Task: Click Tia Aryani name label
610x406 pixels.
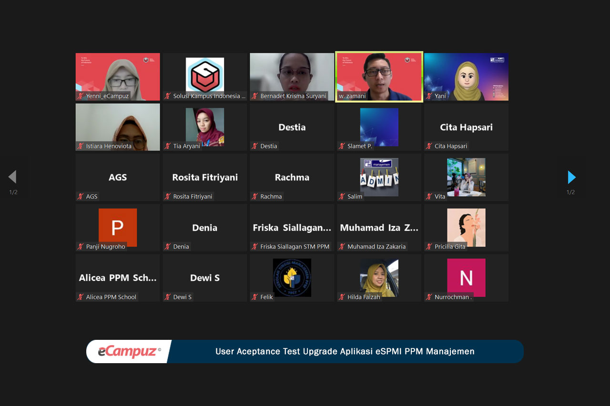Action: (x=187, y=146)
